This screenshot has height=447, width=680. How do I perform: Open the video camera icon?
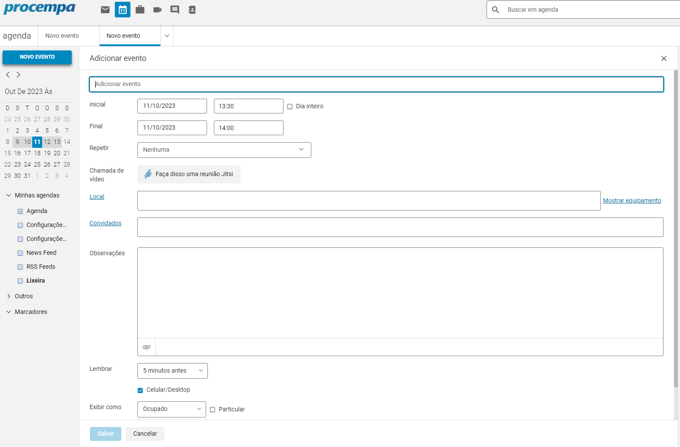pyautogui.click(x=157, y=10)
